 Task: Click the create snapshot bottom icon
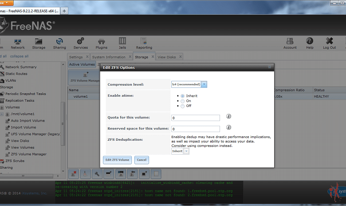click(144, 174)
